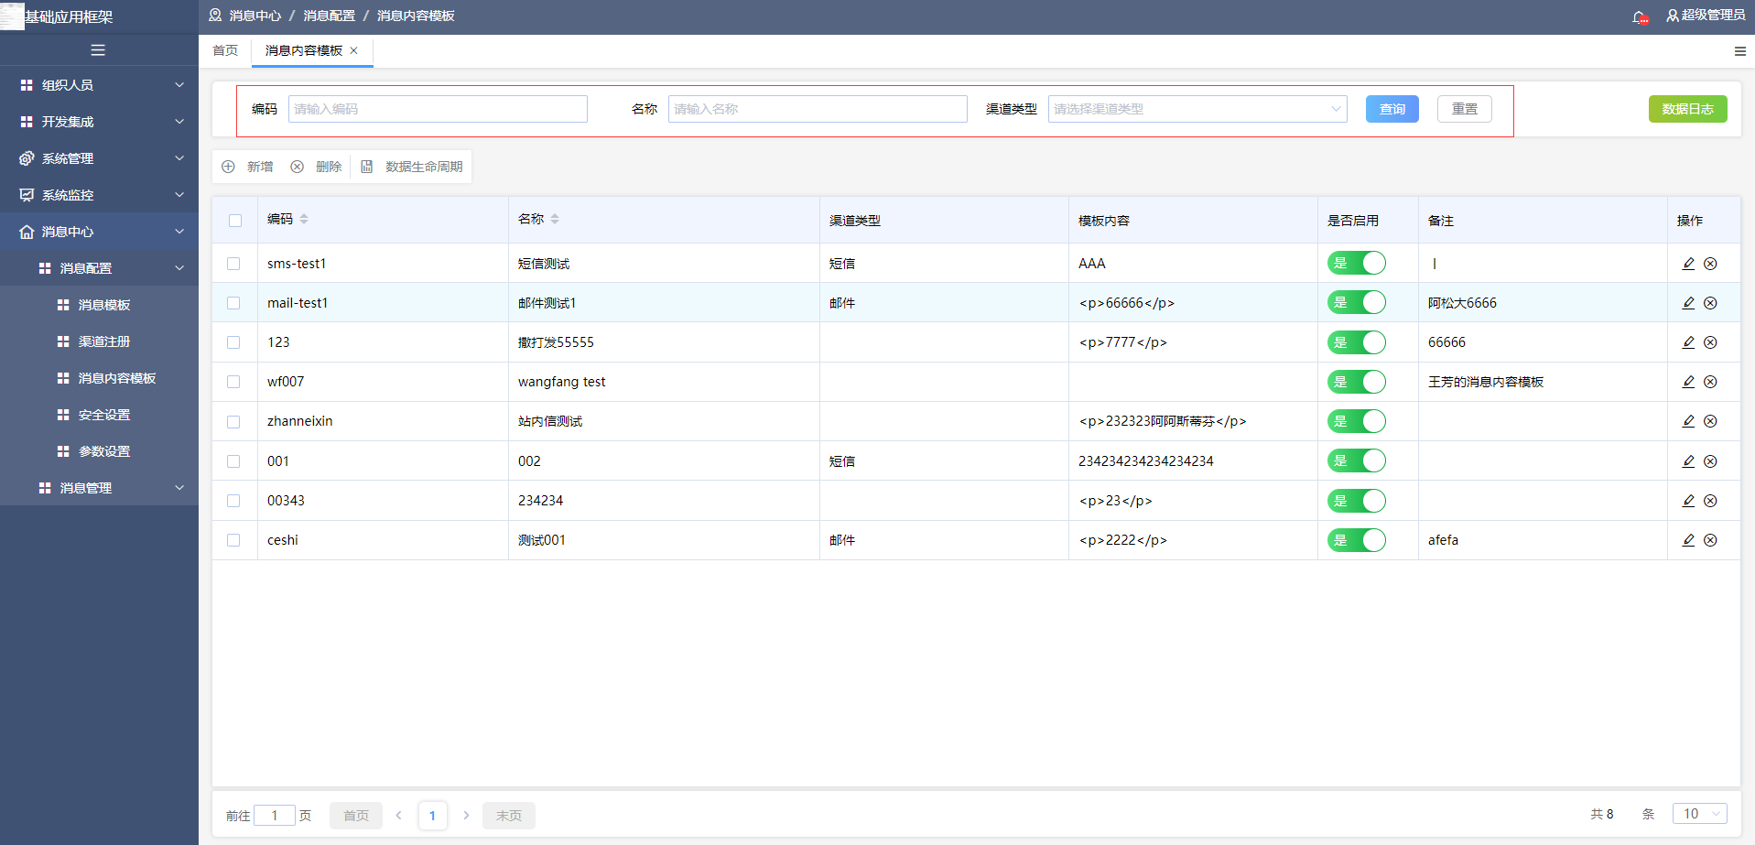Open the 渠道类型 dropdown
The height and width of the screenshot is (845, 1755).
pos(1197,109)
